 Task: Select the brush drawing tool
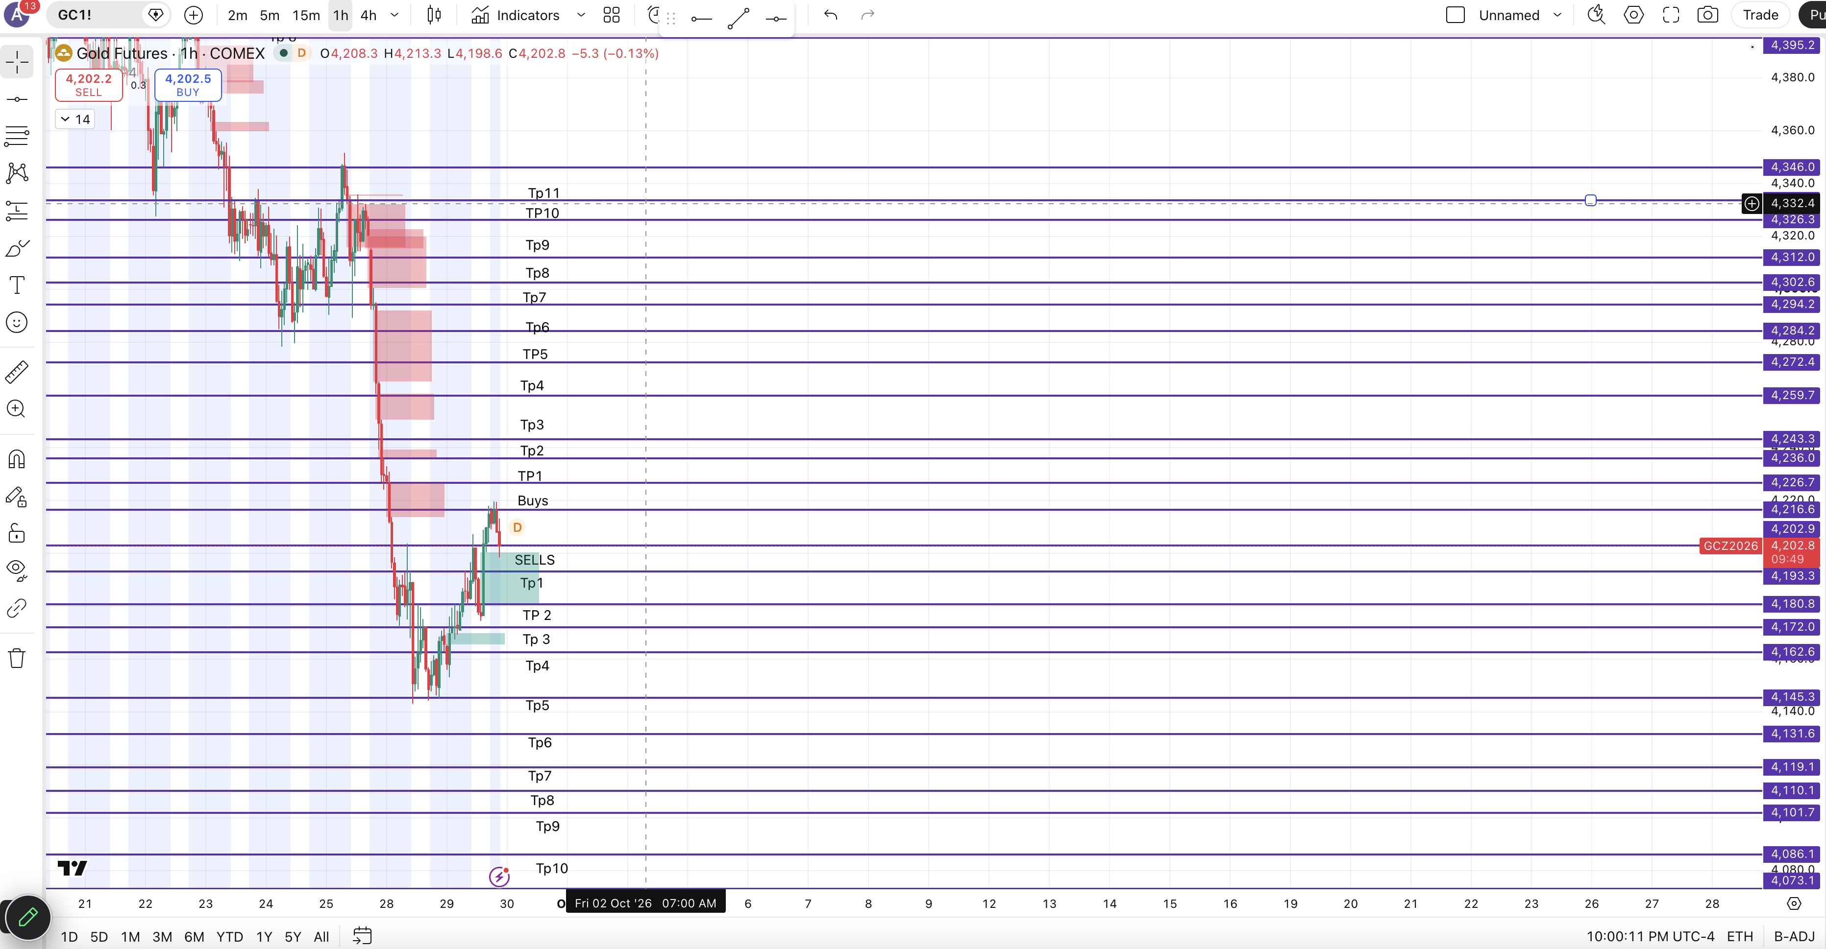[17, 248]
